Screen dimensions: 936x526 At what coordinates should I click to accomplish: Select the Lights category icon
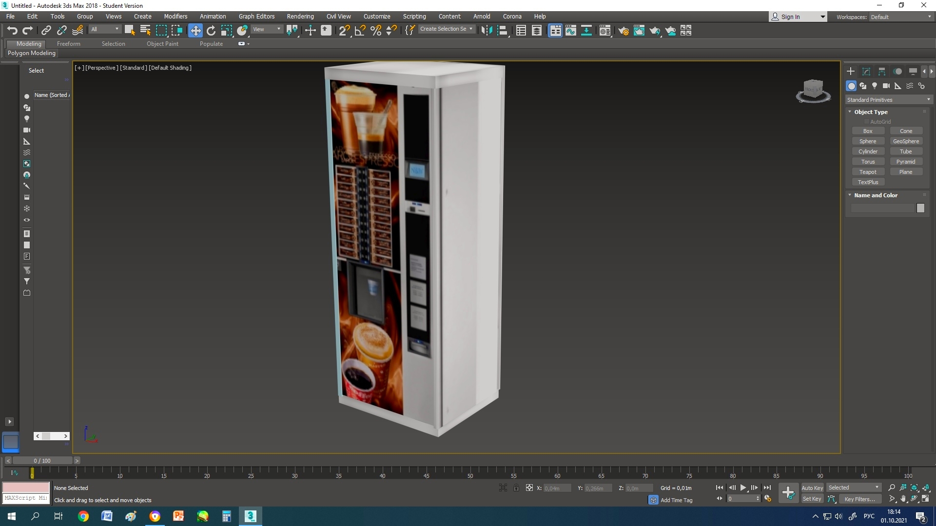coord(875,86)
